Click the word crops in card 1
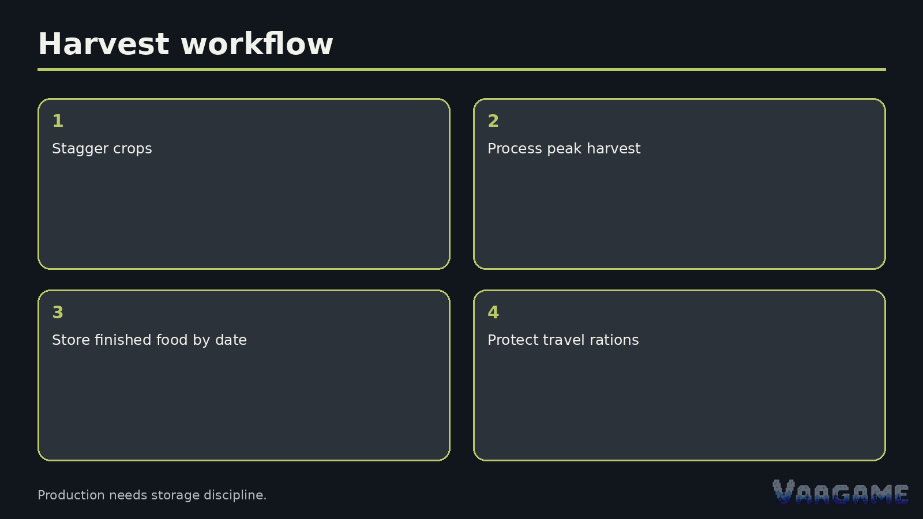The height and width of the screenshot is (519, 923). click(x=133, y=149)
